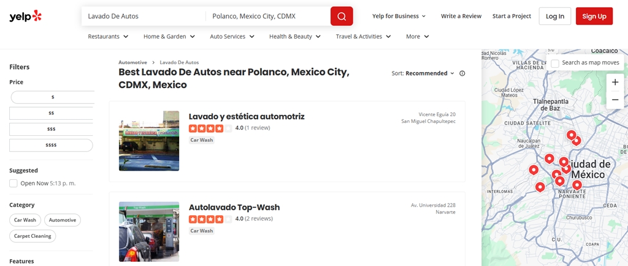The image size is (628, 266).
Task: Select the $$$ price filter
Action: (51, 129)
